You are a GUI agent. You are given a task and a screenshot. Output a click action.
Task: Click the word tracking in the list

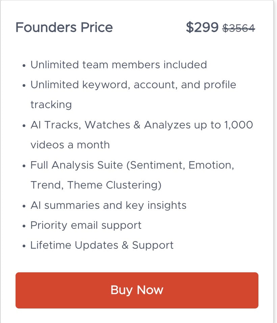[51, 104]
